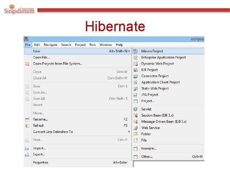230x172 pixels.
Task: Choose Import... from File menu
Action: click(77, 148)
